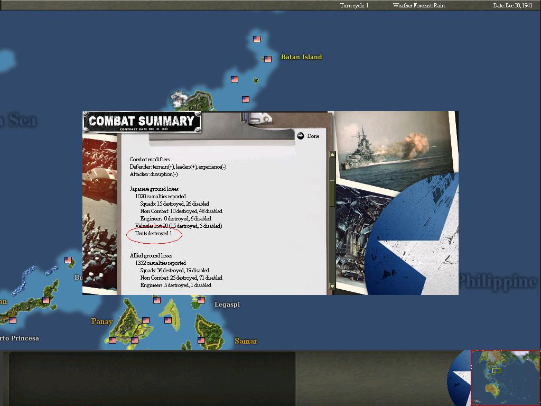Viewport: 541px width, 406px height.
Task: Click the yellow viewport box on minimap
Action: pyautogui.click(x=496, y=371)
